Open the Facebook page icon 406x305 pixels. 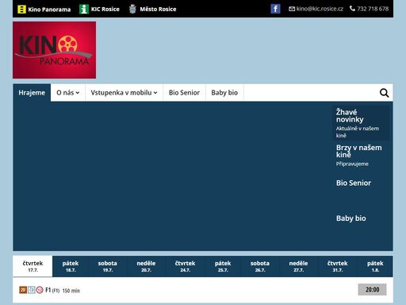tap(275, 9)
